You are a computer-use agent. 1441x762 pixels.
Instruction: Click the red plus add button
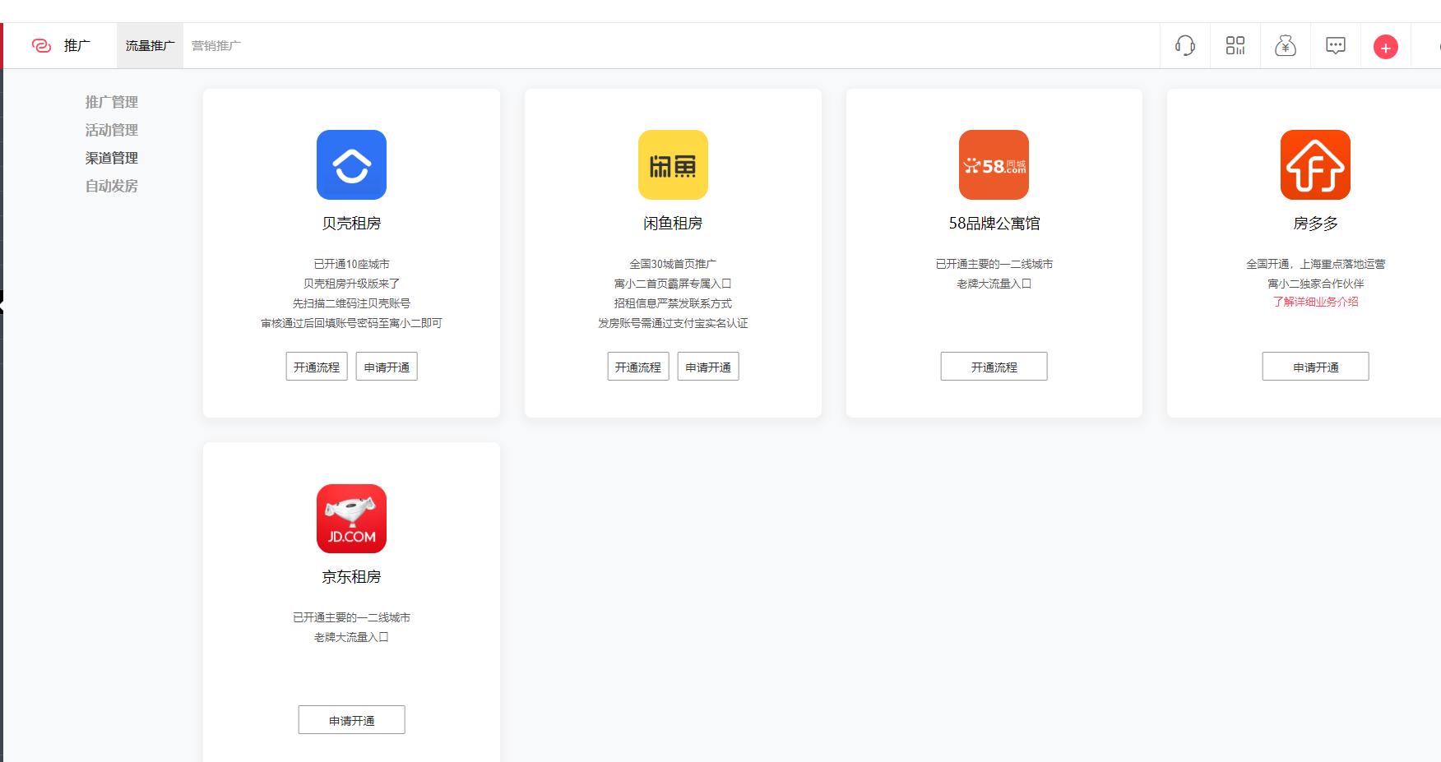1386,47
